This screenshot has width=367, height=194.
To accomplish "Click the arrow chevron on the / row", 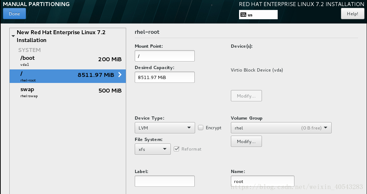I will [x=120, y=75].
